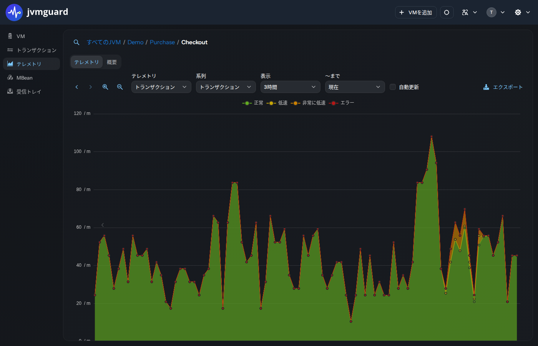The image size is (538, 346).
Task: Click the chart peak data point near 108/m
Action: tap(432, 136)
